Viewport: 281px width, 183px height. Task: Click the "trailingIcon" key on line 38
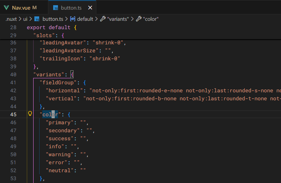point(60,58)
